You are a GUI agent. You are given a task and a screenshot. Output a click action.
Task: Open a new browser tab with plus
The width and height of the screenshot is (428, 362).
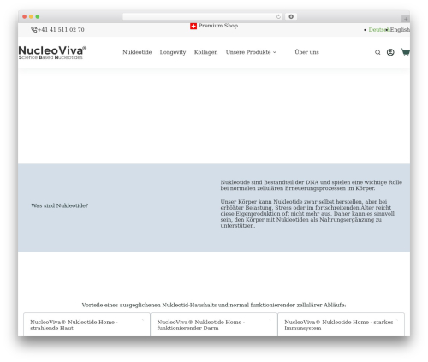click(x=406, y=19)
